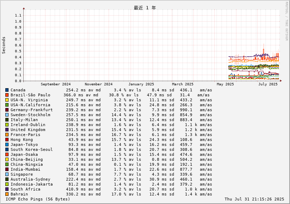Image resolution: width=290 pixels, height=204 pixels.
Task: Click the China-Ningxia legend label
Action: click(x=27, y=164)
